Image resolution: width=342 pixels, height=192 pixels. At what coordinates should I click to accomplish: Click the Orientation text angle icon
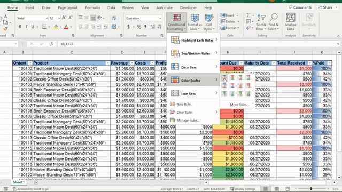(100, 18)
